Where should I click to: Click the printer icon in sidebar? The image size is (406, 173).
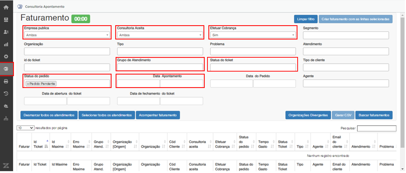click(x=6, y=82)
